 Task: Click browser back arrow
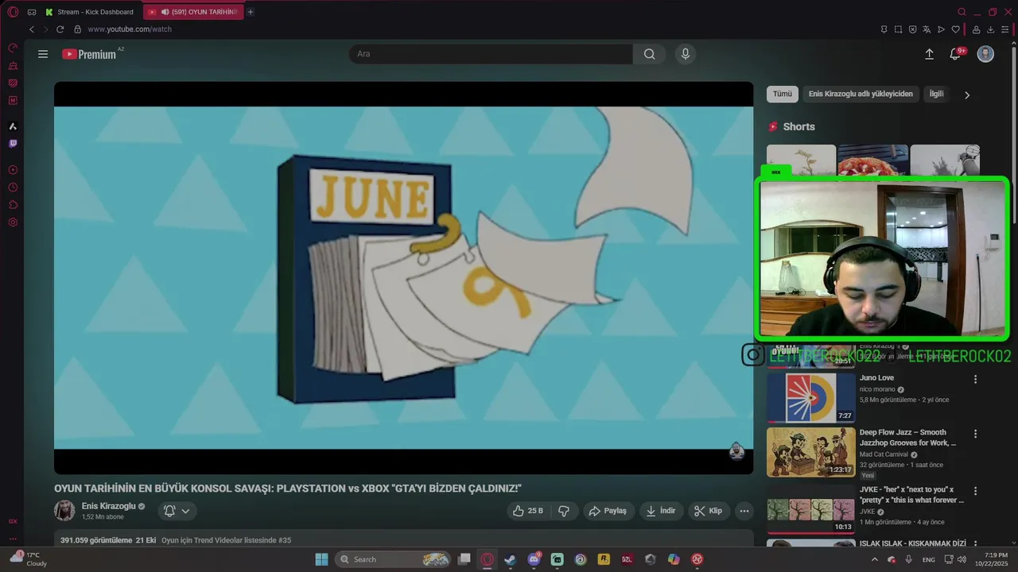(32, 29)
